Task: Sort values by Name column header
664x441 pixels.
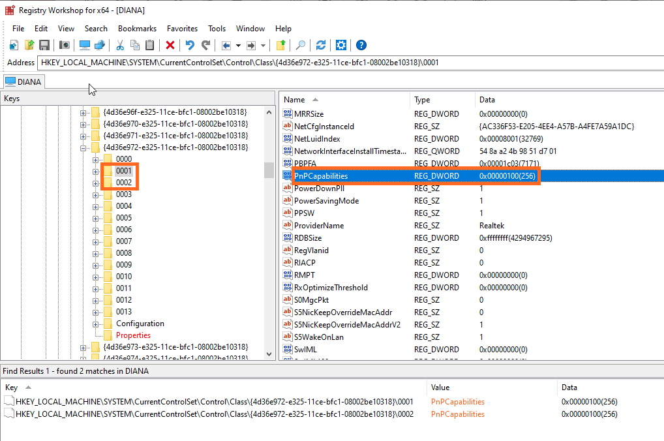Action: (344, 100)
